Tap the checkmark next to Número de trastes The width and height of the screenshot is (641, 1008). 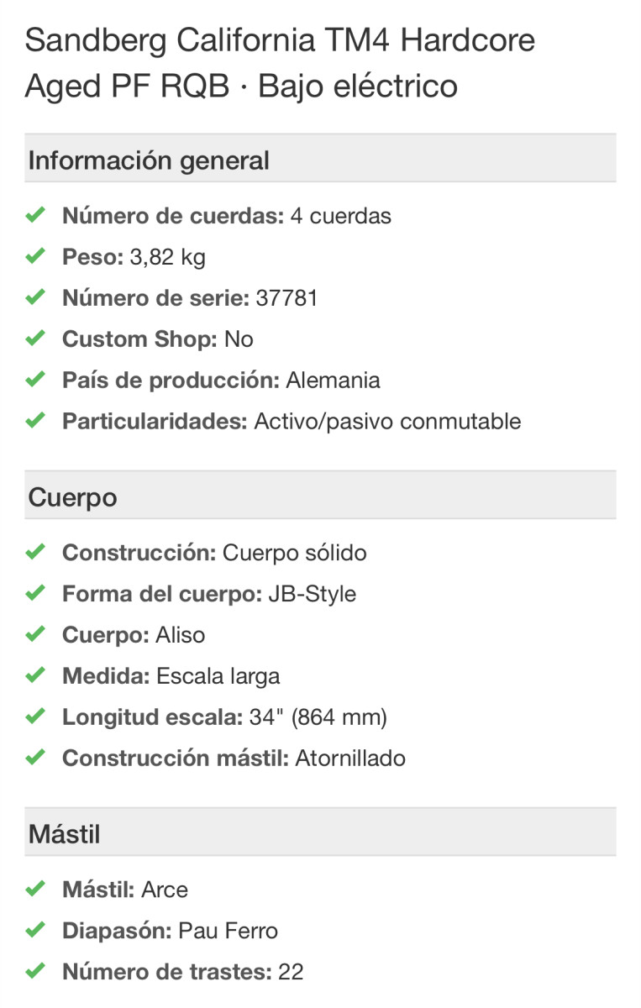34,972
